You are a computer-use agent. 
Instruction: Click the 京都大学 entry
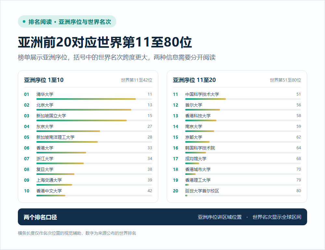(237, 139)
